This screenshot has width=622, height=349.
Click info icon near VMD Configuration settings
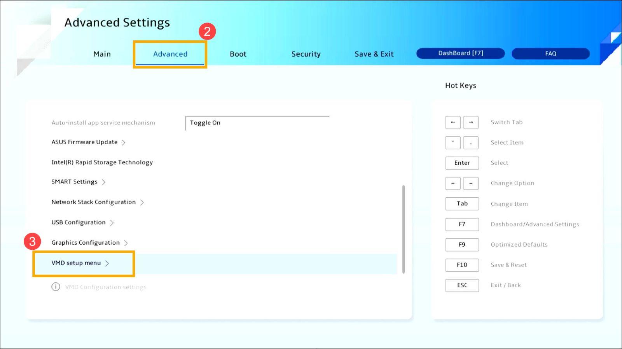pyautogui.click(x=56, y=287)
